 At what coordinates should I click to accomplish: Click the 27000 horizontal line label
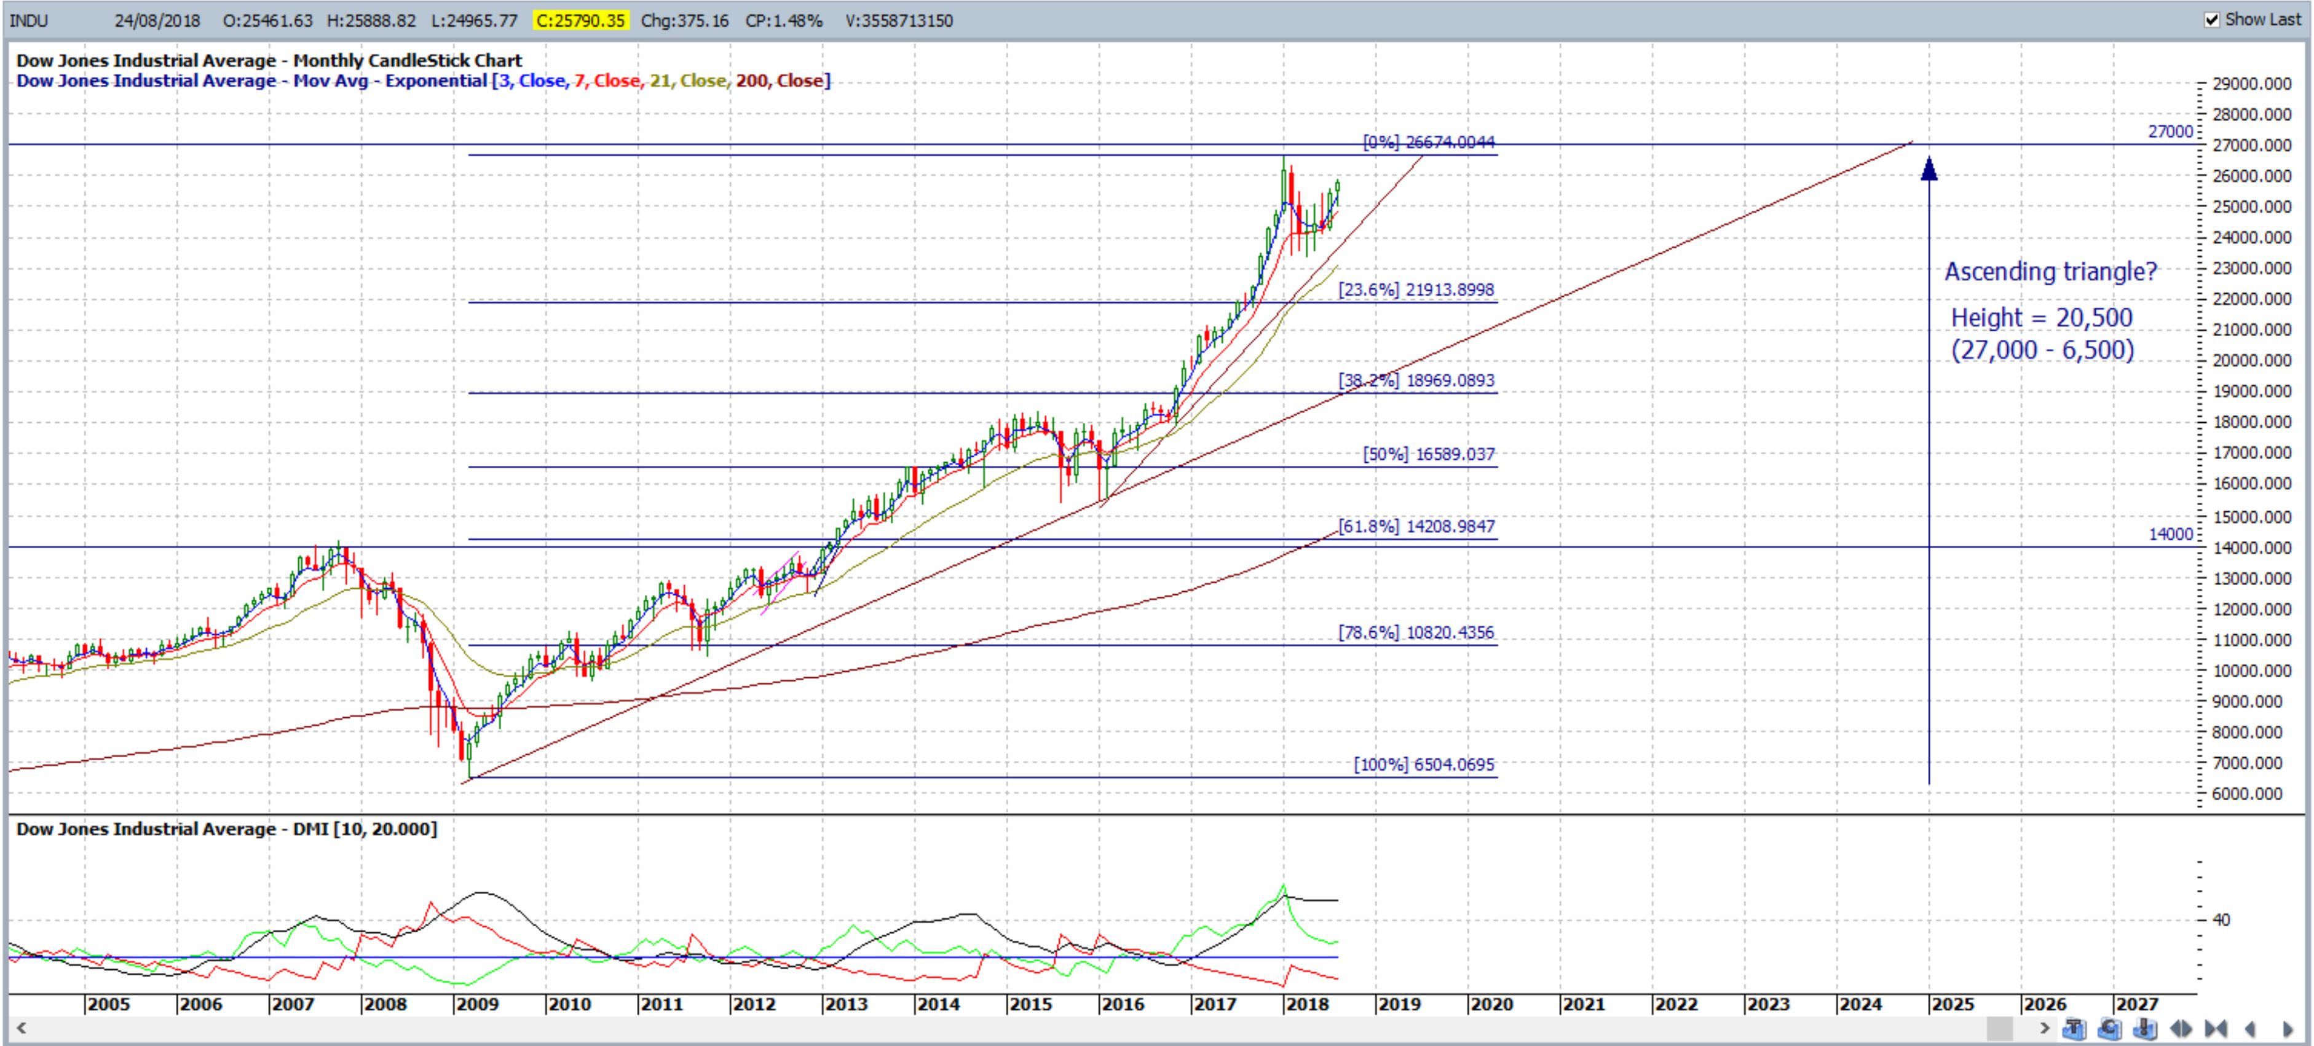point(2170,131)
